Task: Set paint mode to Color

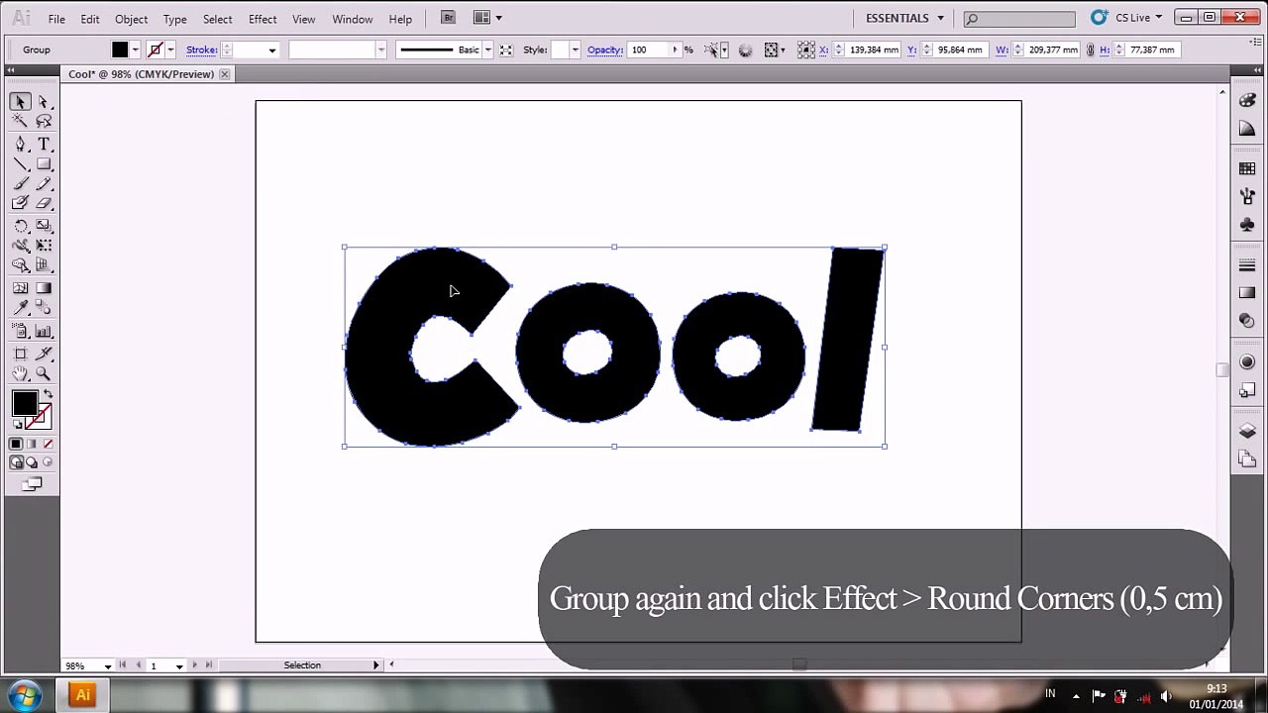Action: [x=16, y=444]
